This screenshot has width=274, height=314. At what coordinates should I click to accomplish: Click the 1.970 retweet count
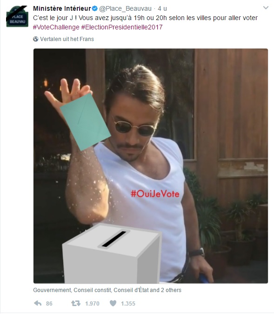[92, 304]
